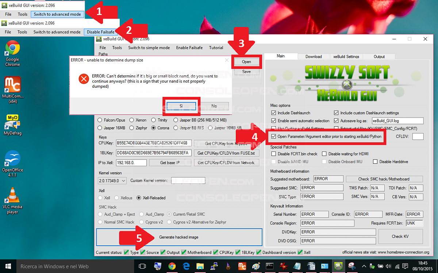Viewport: 438px width, 273px height.
Task: Click red error icon in dump size dialog
Action: [84, 78]
